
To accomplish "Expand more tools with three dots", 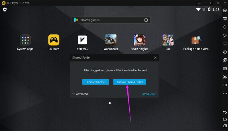I will (225, 93).
